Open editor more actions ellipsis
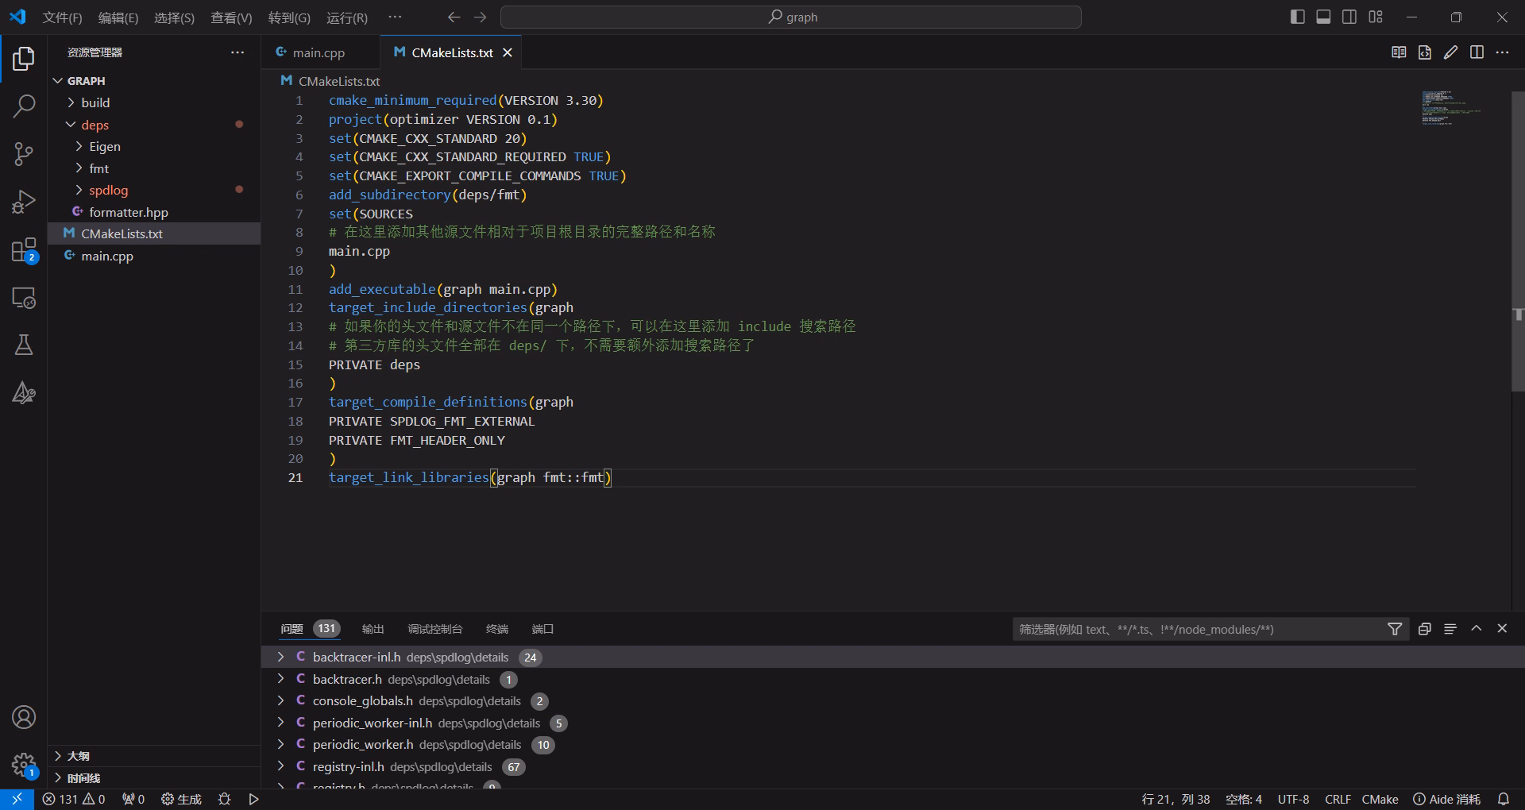This screenshot has height=810, width=1525. (x=1502, y=52)
